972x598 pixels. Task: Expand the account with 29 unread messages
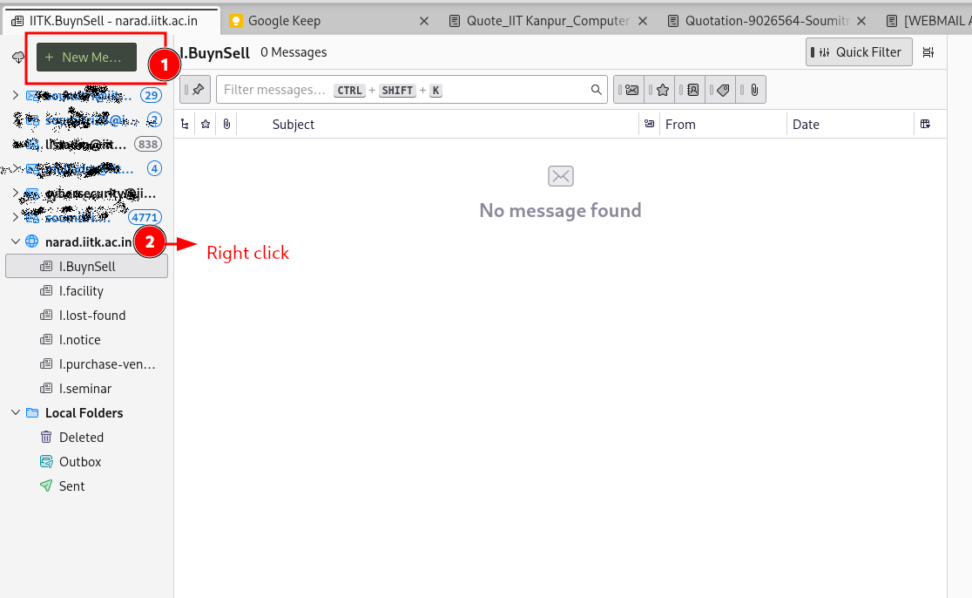coord(16,95)
